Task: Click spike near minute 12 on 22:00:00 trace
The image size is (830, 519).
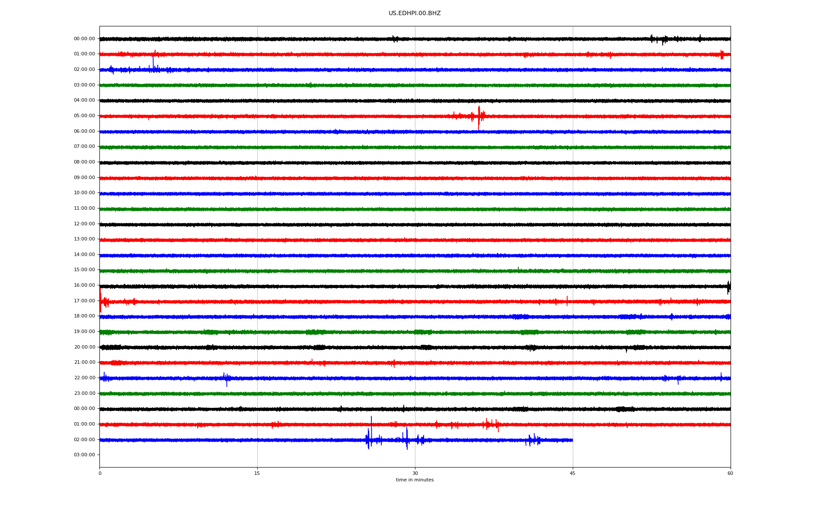Action: coord(226,378)
